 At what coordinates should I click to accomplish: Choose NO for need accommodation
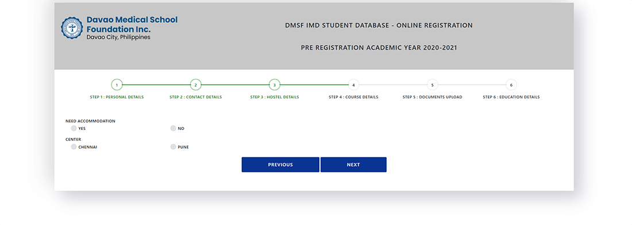pos(174,128)
